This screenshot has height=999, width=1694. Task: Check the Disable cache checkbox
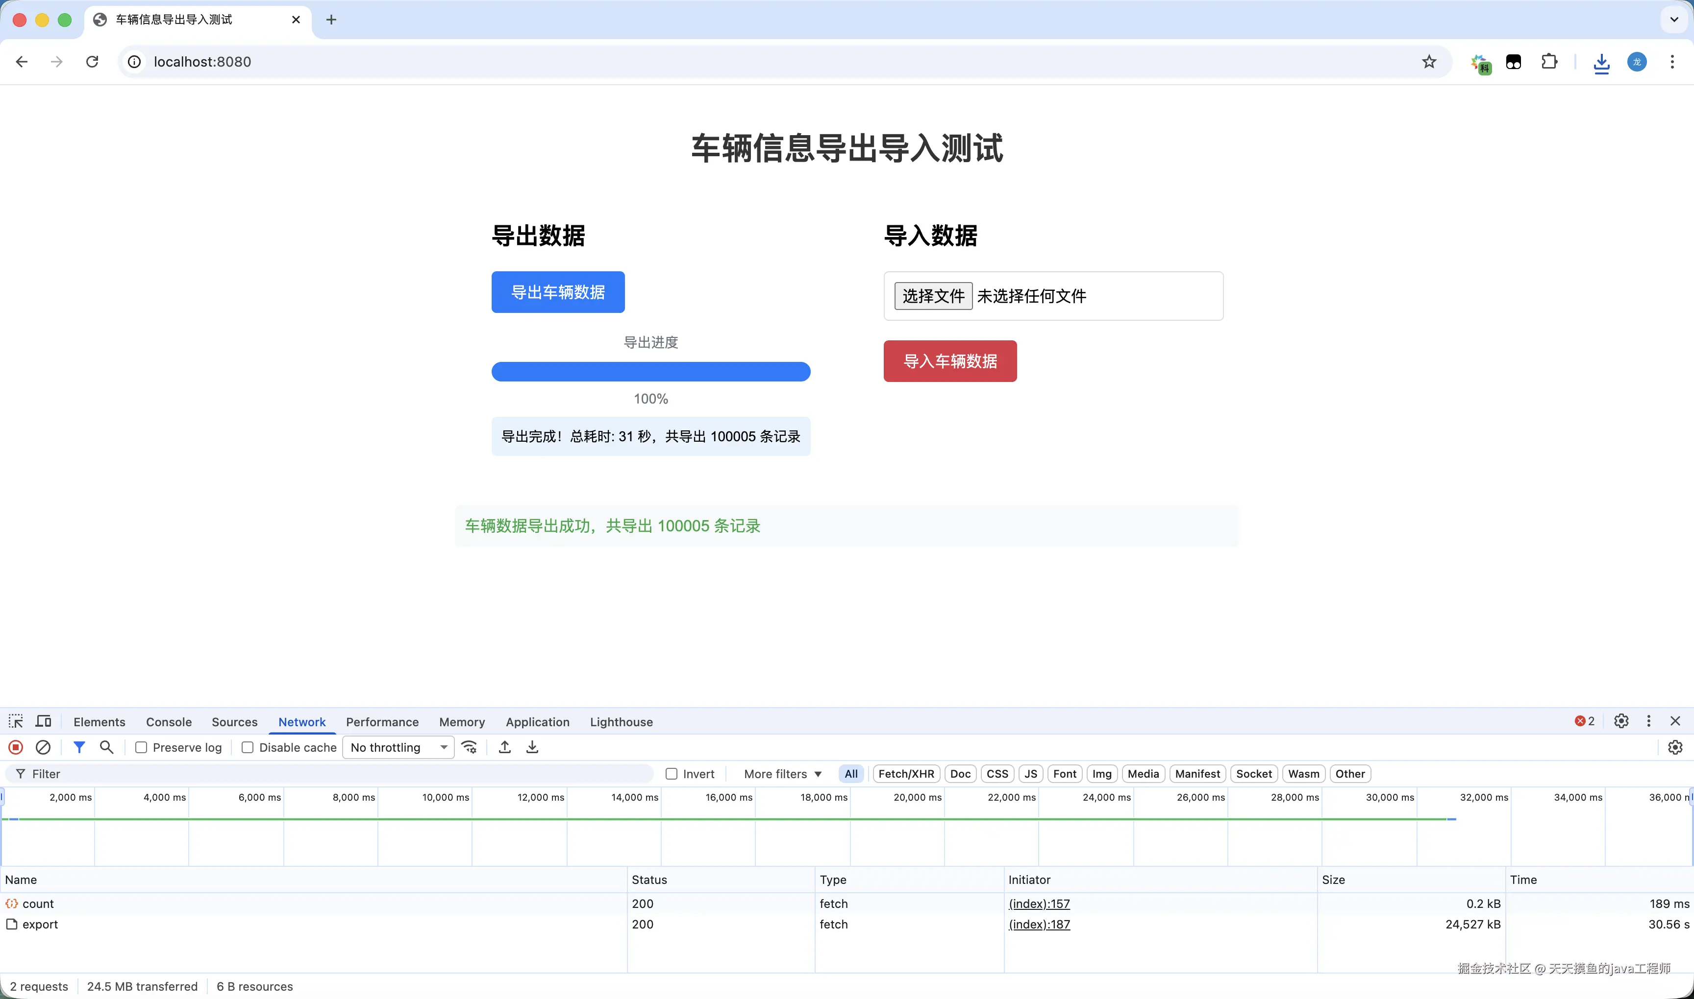pos(248,747)
